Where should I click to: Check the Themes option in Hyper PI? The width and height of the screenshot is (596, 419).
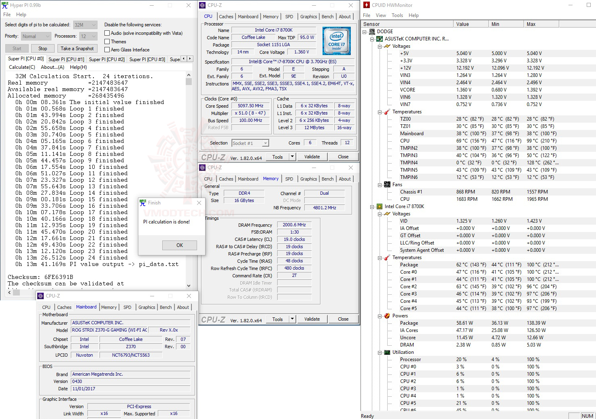coord(107,41)
